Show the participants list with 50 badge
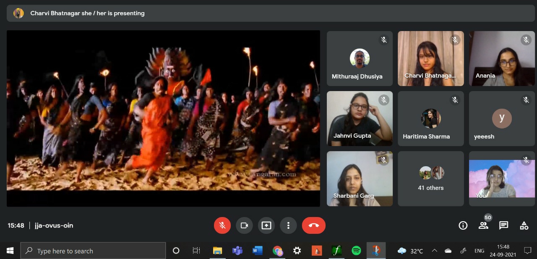 pos(483,225)
